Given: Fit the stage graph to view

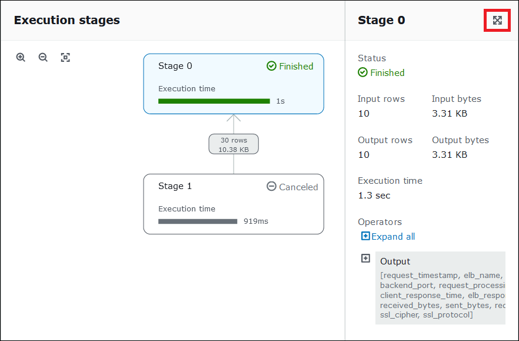Looking at the screenshot, I should (x=65, y=57).
